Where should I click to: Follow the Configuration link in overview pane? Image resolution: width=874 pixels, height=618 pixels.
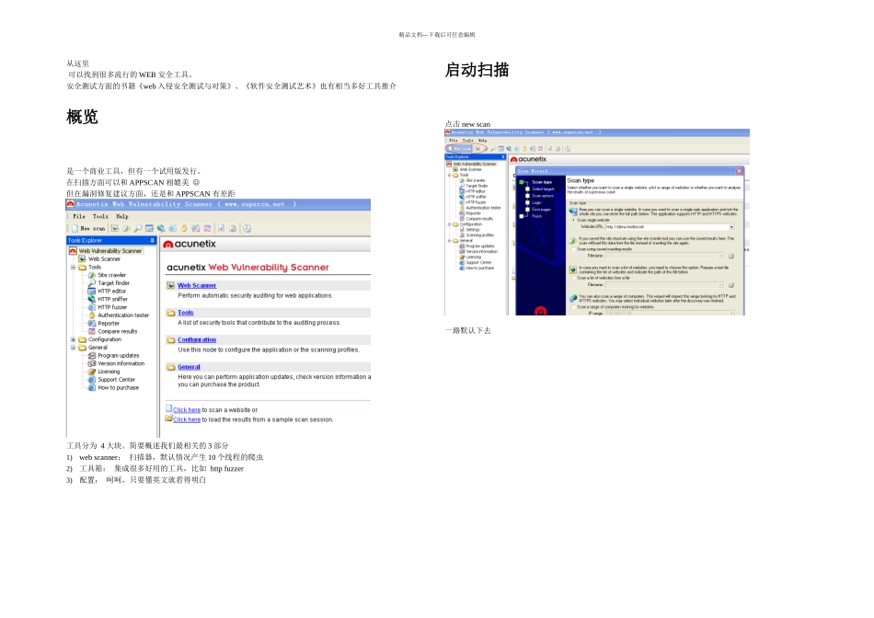(x=197, y=340)
